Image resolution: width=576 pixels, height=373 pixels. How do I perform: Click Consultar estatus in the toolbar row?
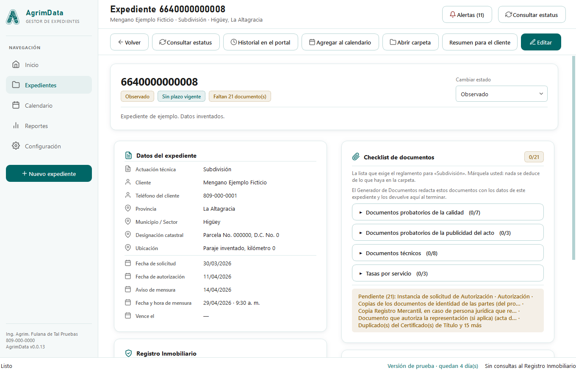(186, 42)
